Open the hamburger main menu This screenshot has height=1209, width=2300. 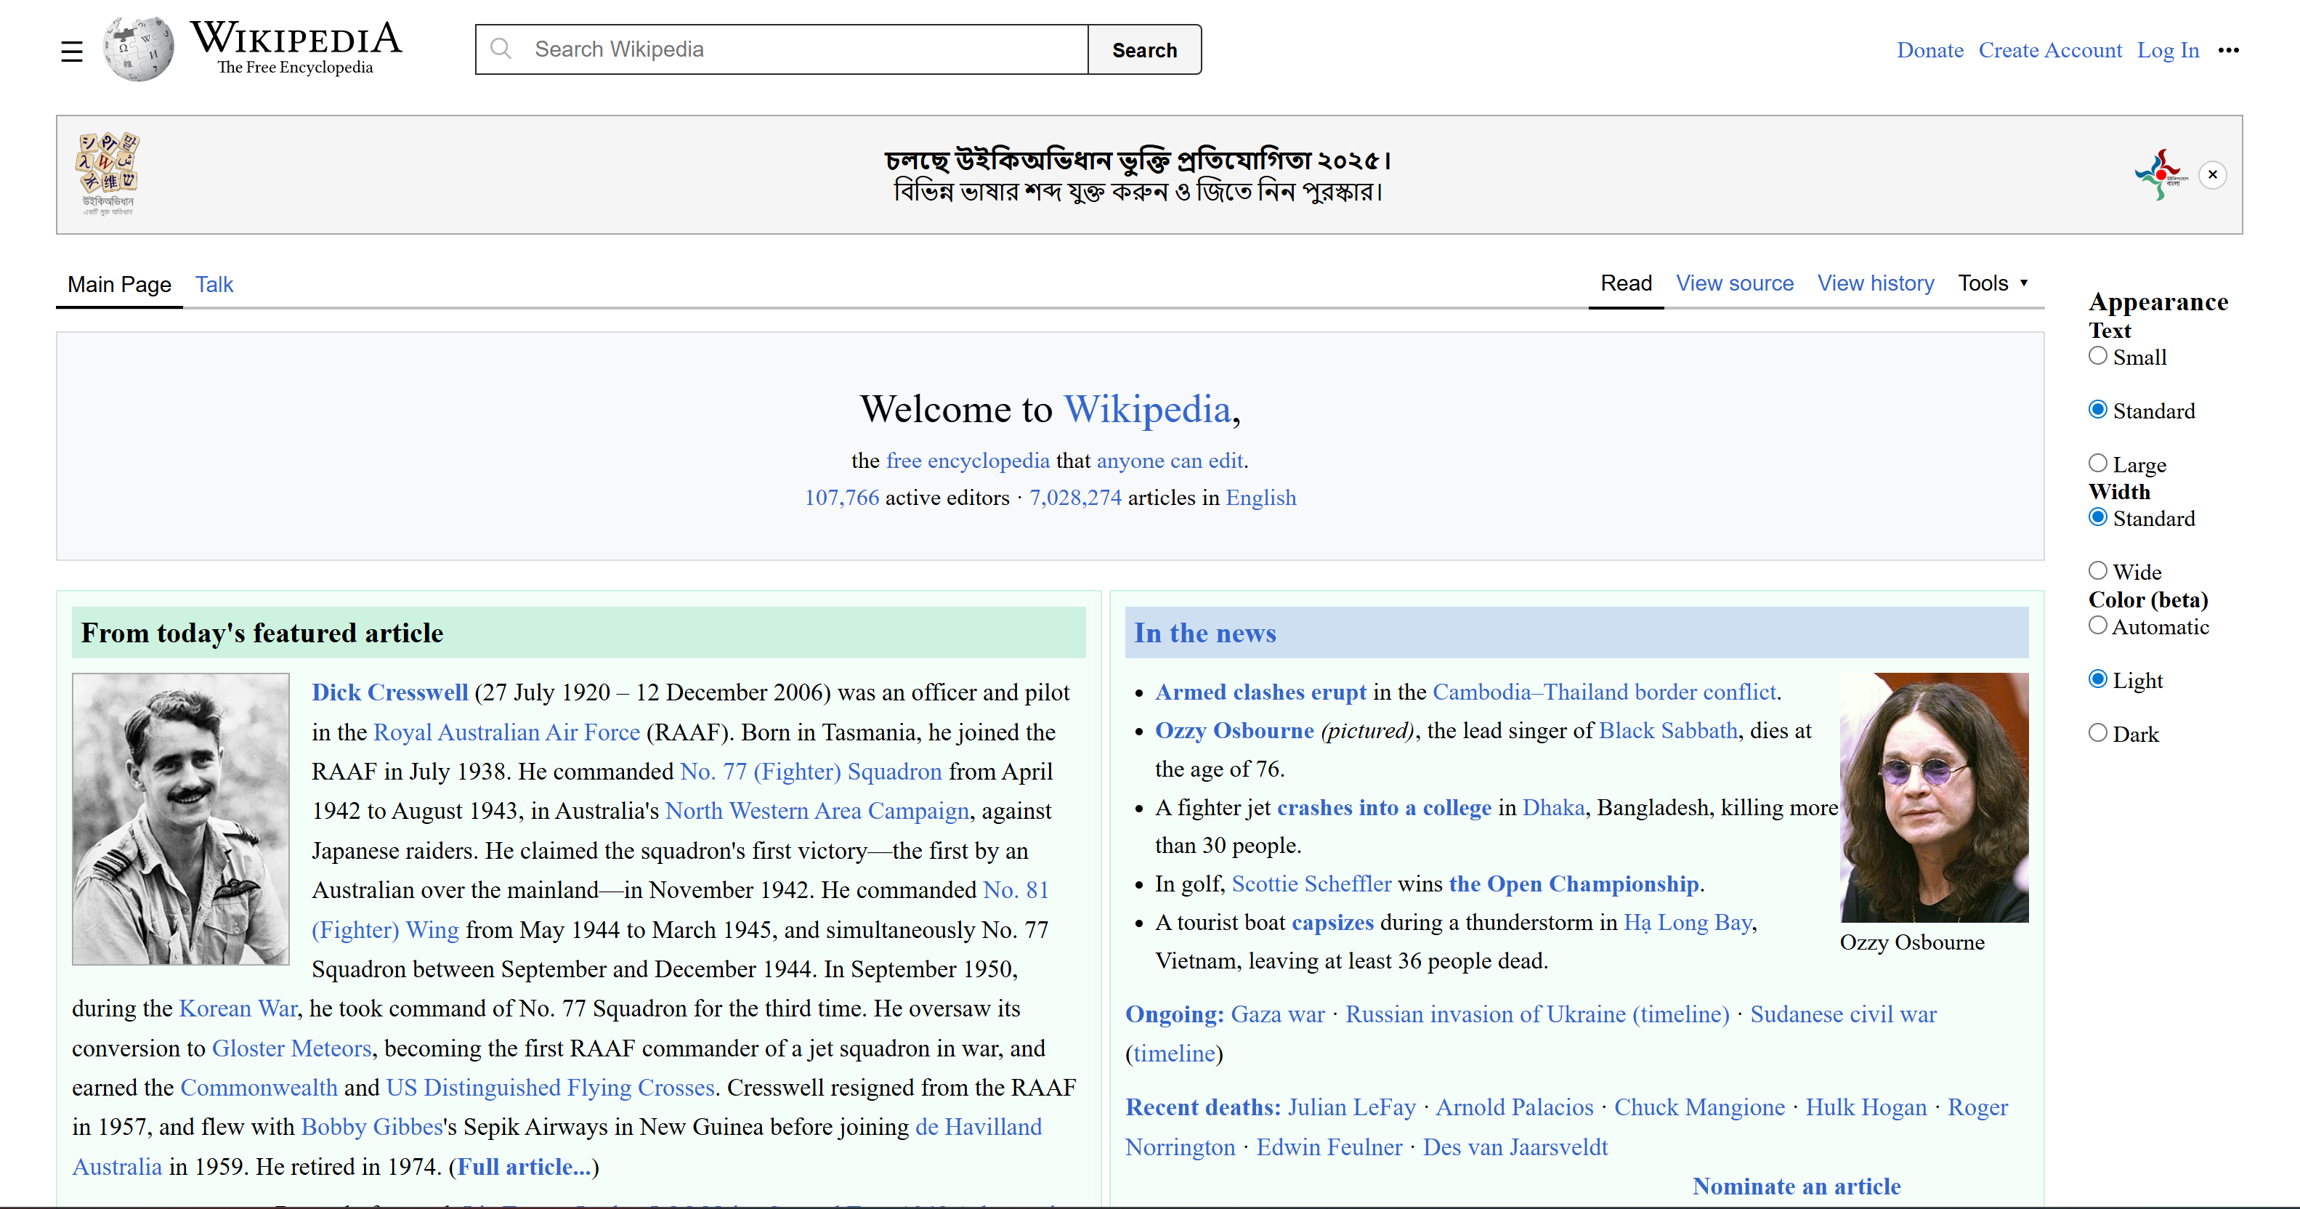[x=71, y=50]
